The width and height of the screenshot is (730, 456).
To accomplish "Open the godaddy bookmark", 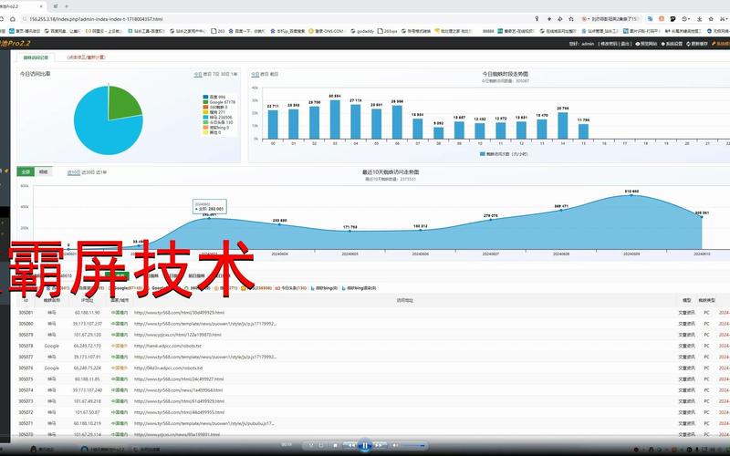I will tap(362, 31).
